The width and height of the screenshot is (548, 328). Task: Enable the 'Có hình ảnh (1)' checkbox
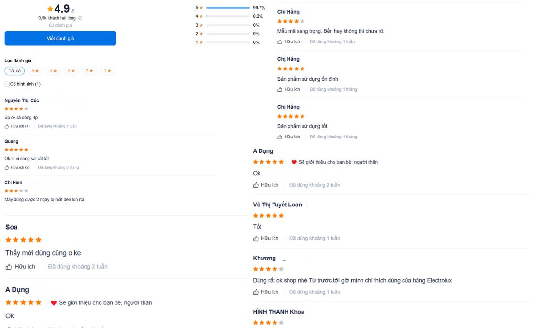click(7, 84)
